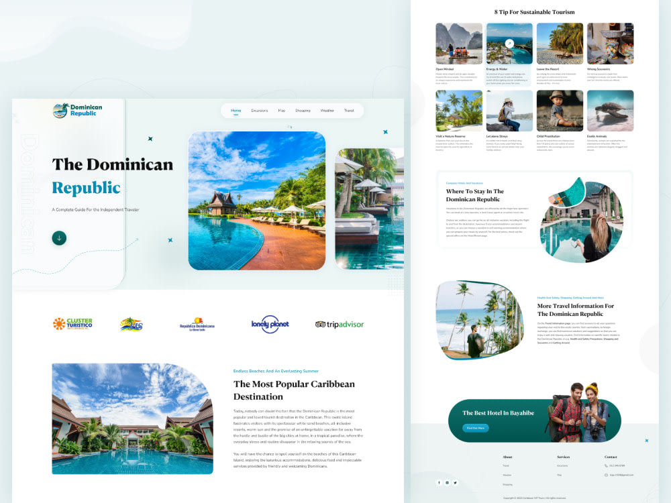671x503 pixels.
Task: Click the copyright line in footer
Action: (x=535, y=498)
